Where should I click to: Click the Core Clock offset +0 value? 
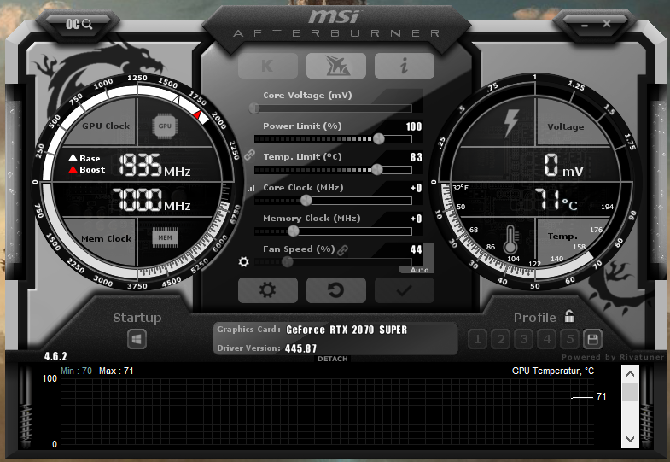(417, 188)
